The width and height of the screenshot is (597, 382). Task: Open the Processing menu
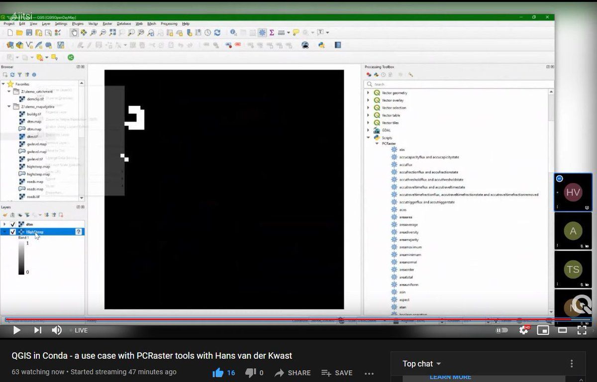(169, 23)
